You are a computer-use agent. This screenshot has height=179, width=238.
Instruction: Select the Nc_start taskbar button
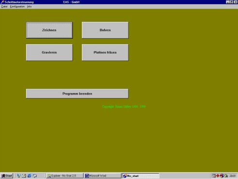point(141,176)
